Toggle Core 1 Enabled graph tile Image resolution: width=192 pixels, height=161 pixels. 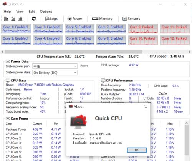[x=16, y=28]
